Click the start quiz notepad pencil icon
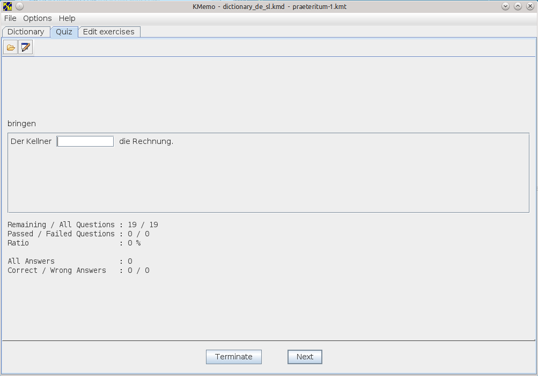 click(26, 47)
